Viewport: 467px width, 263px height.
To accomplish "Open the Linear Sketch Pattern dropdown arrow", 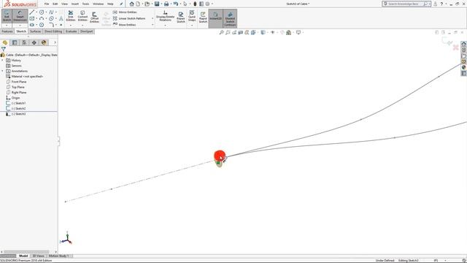I will (x=153, y=18).
